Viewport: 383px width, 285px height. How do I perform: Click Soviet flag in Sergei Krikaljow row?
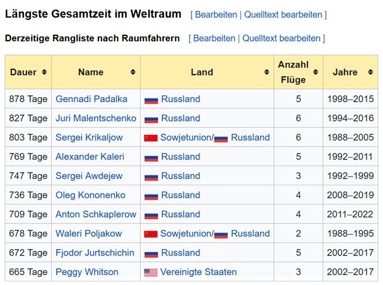(151, 138)
